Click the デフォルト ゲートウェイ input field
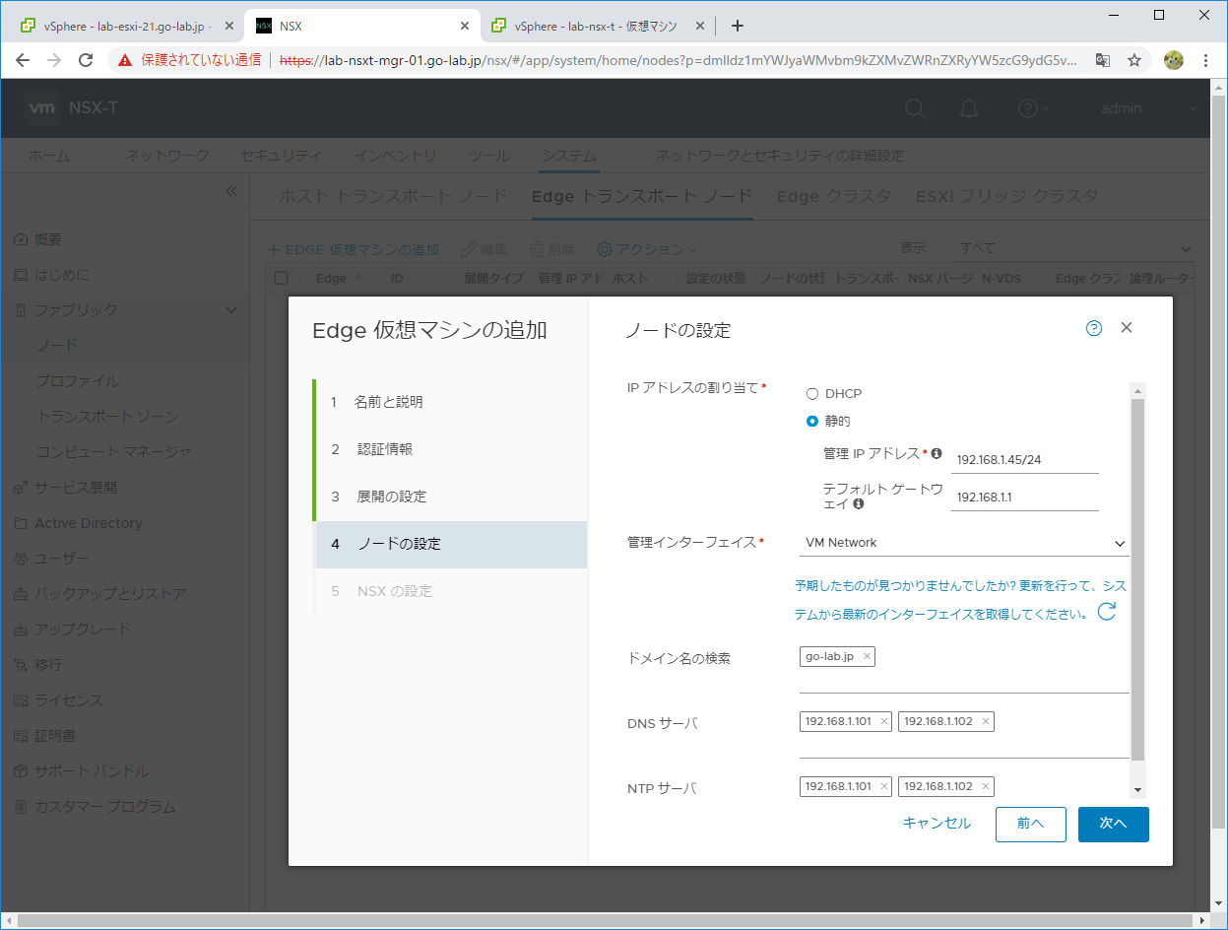Image resolution: width=1228 pixels, height=930 pixels. [1025, 498]
